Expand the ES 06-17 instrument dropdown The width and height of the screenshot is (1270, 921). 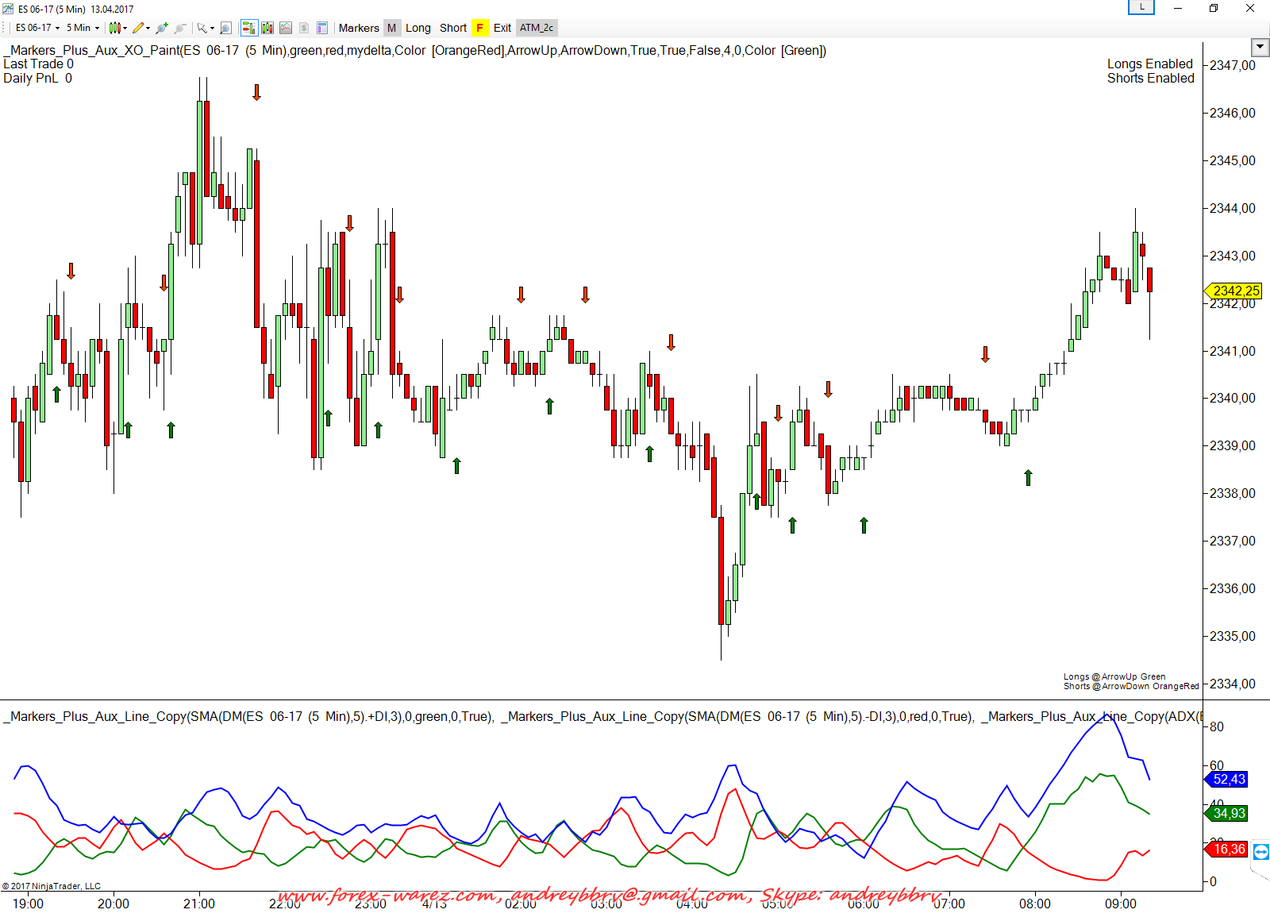[37, 28]
